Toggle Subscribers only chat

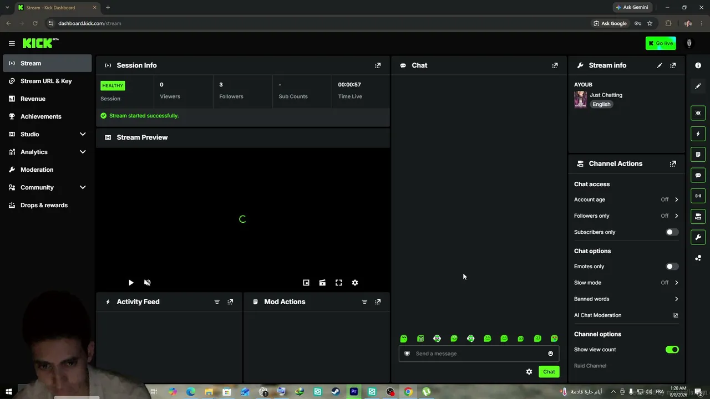[x=672, y=232]
